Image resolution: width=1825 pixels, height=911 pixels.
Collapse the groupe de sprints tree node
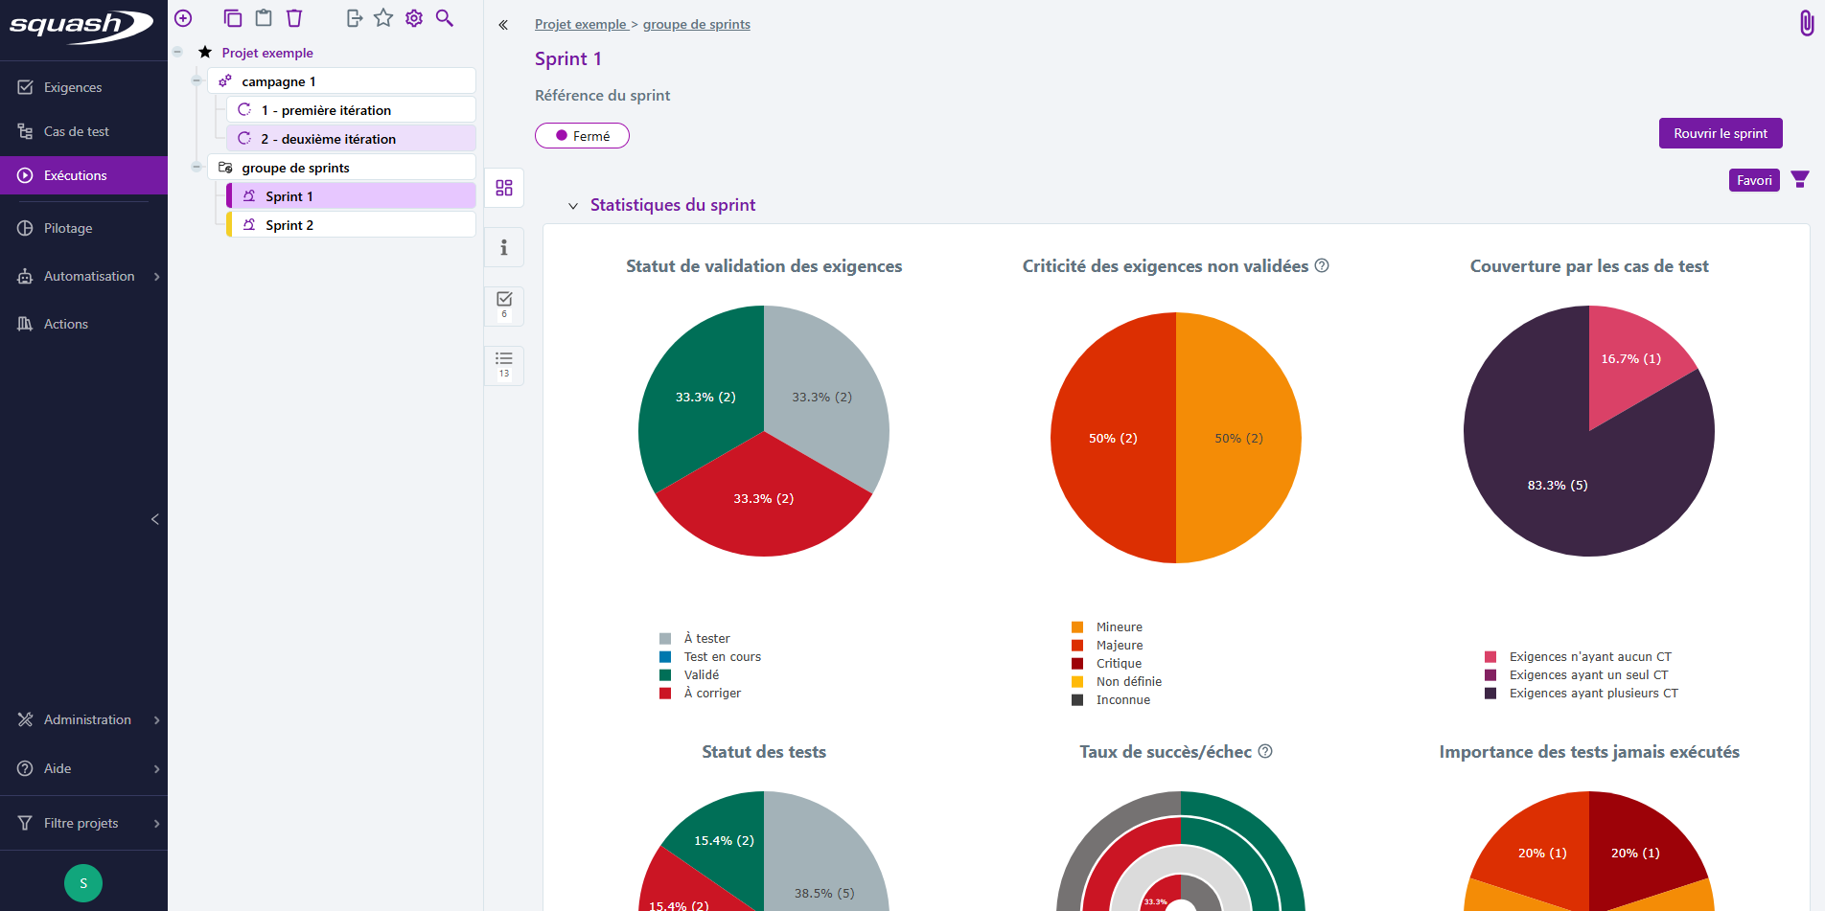point(195,167)
